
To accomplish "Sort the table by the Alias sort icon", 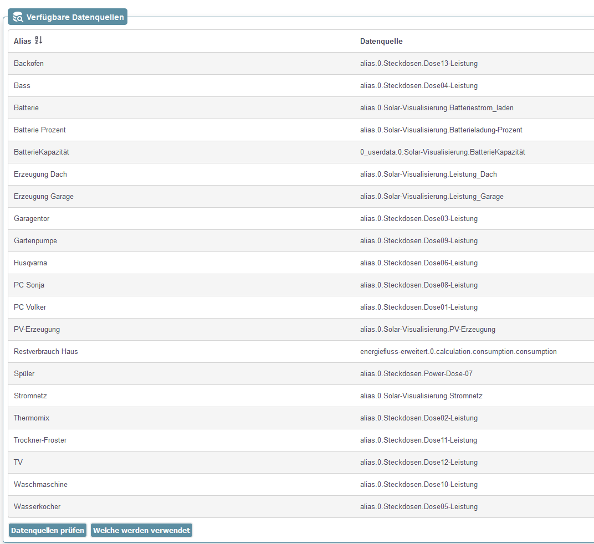I will click(x=39, y=40).
